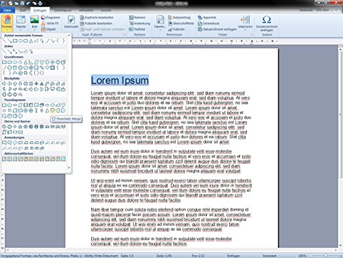
Task: Switch to the Seitenlayout tab
Action: click(x=62, y=10)
